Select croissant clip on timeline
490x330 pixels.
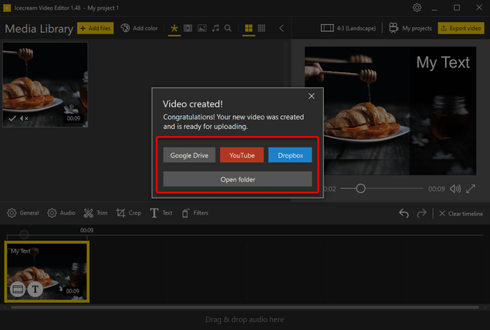pos(47,272)
